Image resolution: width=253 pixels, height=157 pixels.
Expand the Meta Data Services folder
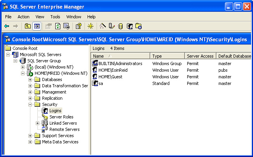coord(30,142)
